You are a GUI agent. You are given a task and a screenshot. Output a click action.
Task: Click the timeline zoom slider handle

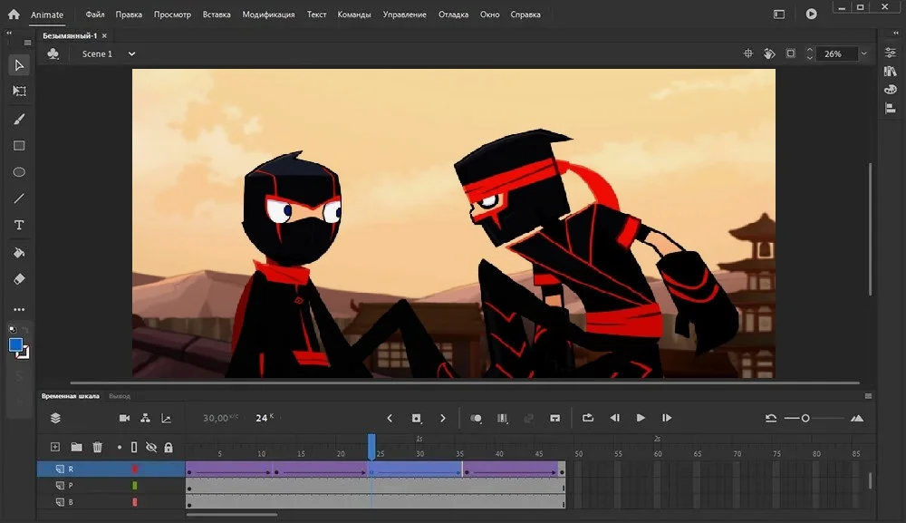(x=805, y=418)
